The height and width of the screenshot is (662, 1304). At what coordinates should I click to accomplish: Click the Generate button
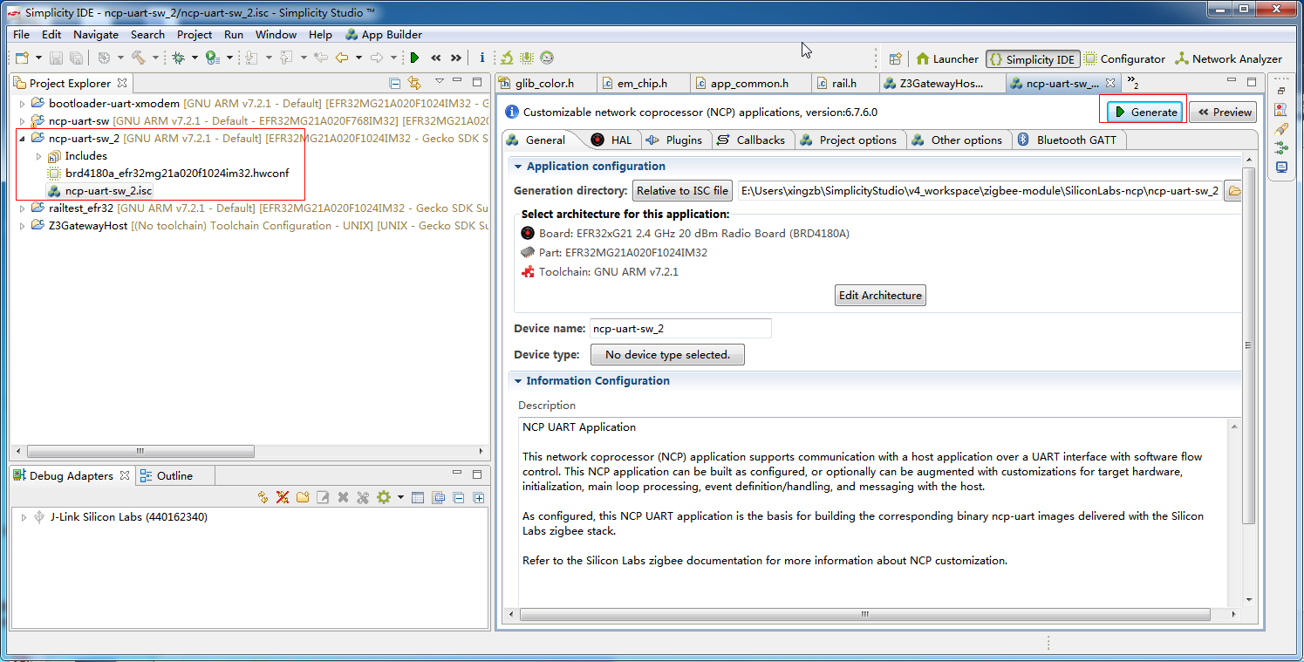click(x=1146, y=112)
